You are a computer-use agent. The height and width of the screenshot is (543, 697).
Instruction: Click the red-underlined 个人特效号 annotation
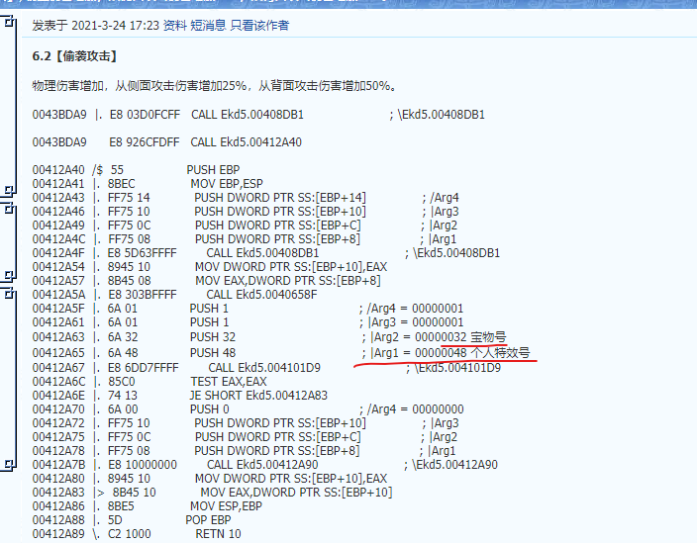[501, 351]
